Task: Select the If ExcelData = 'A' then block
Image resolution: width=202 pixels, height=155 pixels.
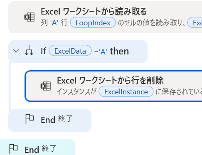Action: pos(78,52)
